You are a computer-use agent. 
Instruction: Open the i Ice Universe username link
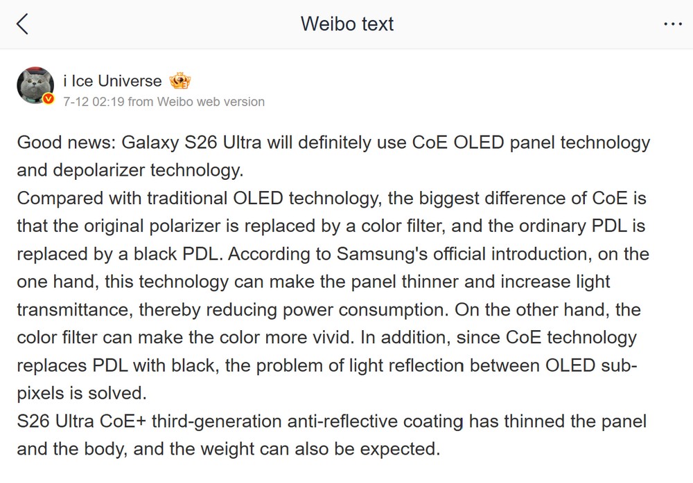tap(113, 81)
